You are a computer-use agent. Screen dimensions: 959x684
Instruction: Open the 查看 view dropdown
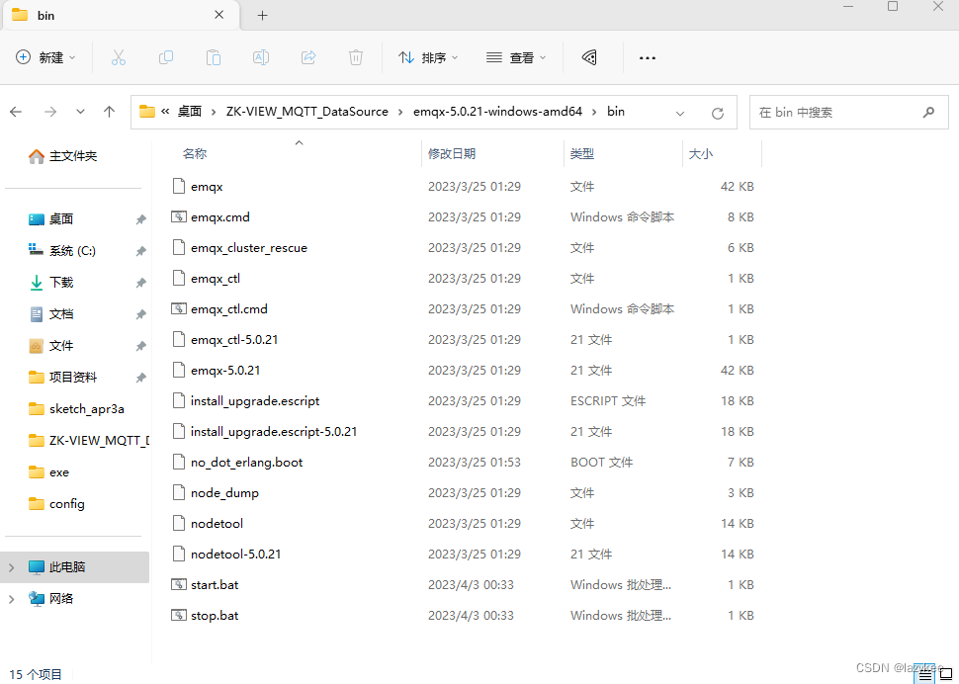pos(516,57)
